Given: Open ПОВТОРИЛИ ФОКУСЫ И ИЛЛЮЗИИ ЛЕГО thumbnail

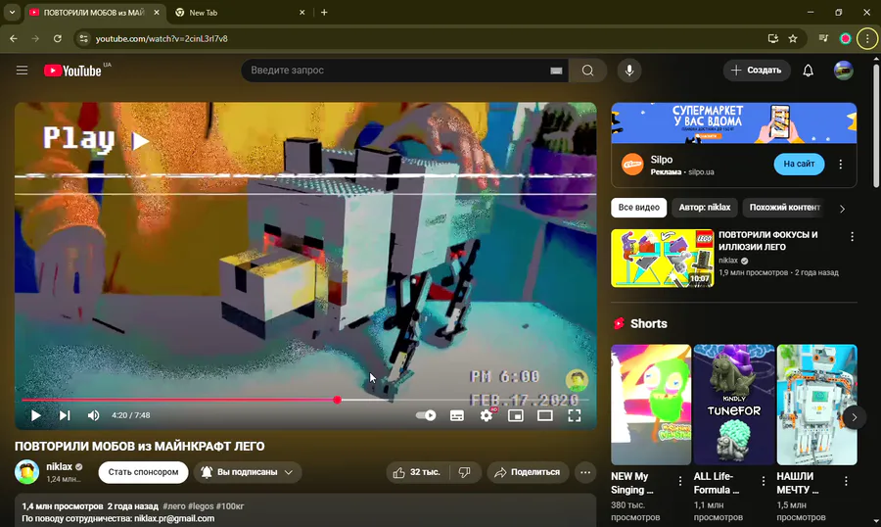Looking at the screenshot, I should click(663, 259).
